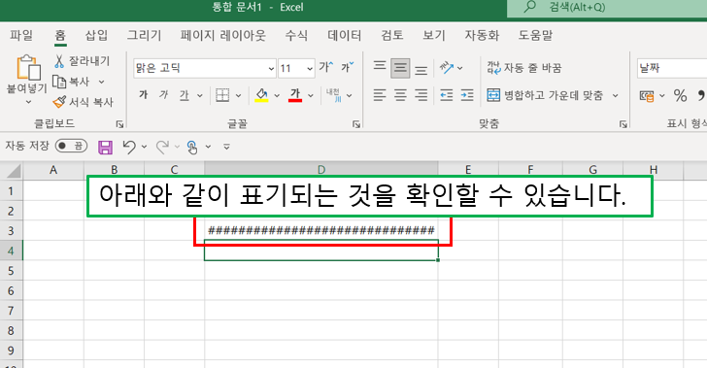This screenshot has height=368, width=707.
Task: Center text horizontally in cell
Action: [400, 95]
